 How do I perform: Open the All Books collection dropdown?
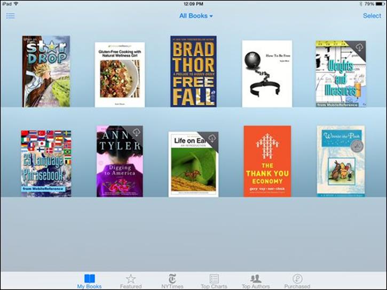(x=196, y=16)
